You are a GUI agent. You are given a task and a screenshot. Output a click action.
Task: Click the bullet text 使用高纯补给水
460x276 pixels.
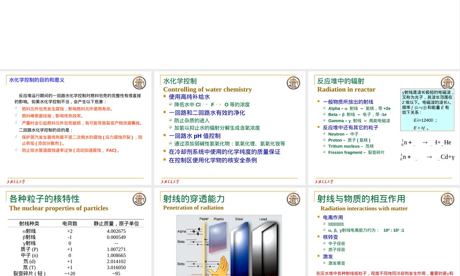[189, 97]
